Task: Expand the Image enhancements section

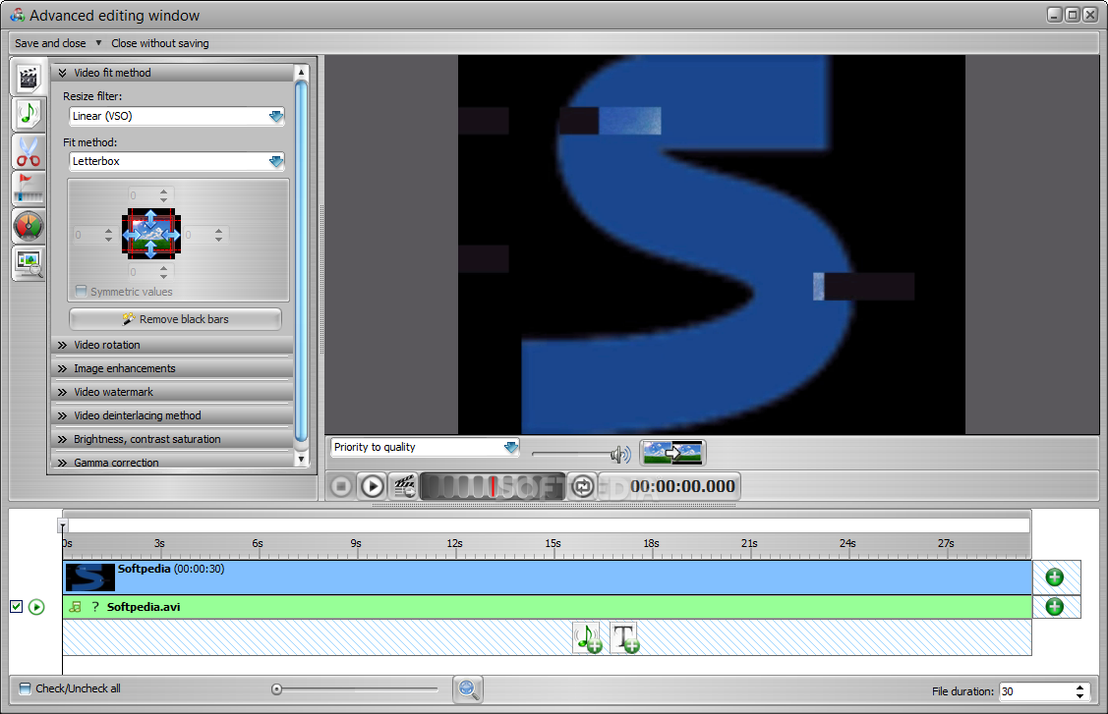Action: (172, 368)
